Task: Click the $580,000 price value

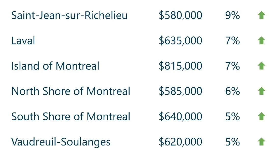Action: click(180, 15)
